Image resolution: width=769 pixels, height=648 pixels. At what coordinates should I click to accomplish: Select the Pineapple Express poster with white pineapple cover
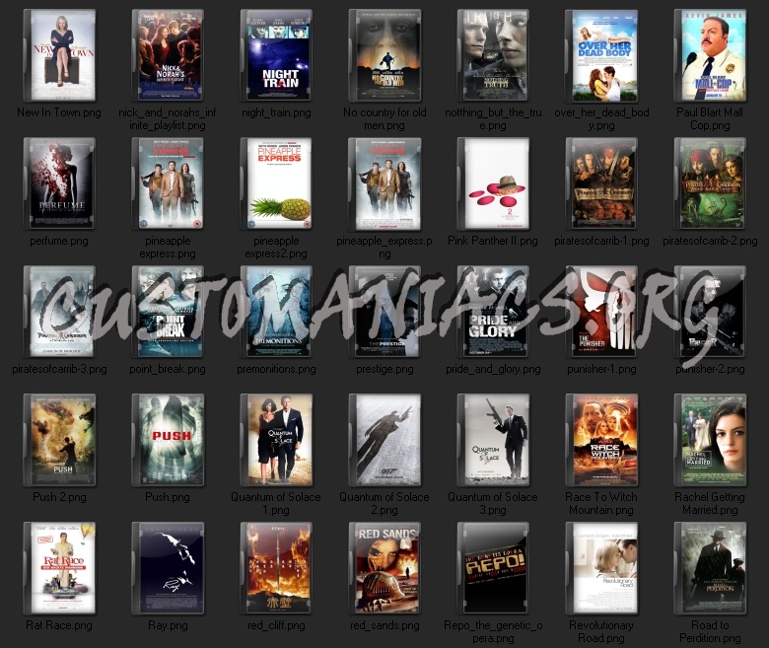coord(276,183)
